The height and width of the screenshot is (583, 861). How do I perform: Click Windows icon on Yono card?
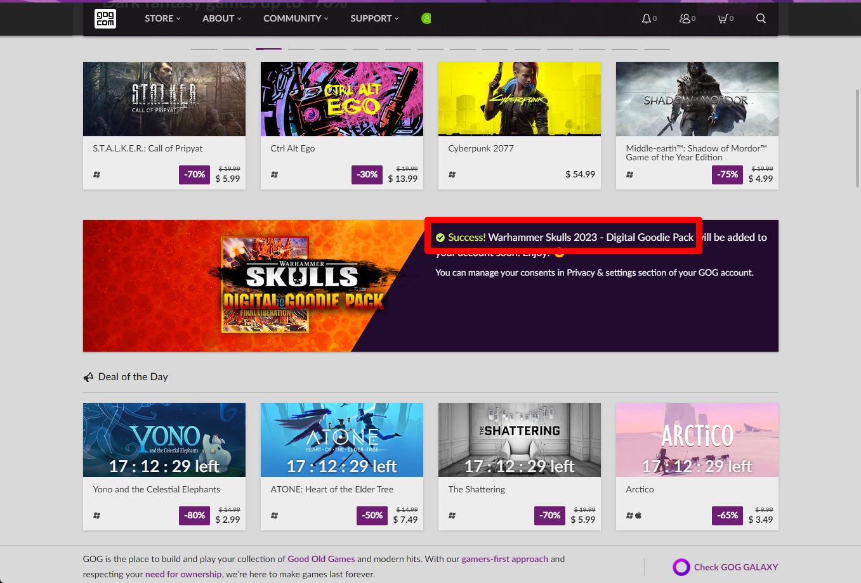pyautogui.click(x=97, y=515)
